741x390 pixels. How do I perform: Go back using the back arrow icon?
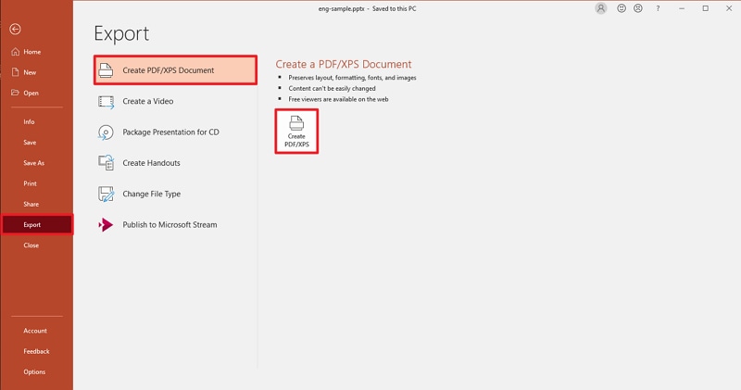click(15, 30)
